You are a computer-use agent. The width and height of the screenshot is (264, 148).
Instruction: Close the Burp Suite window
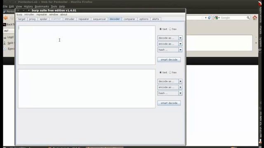[x=28, y=10]
